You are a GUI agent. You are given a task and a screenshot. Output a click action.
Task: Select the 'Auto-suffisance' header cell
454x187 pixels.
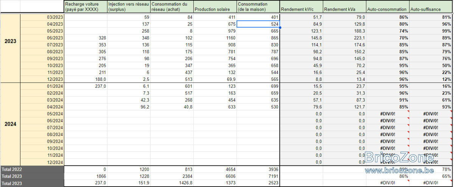tap(431, 6)
